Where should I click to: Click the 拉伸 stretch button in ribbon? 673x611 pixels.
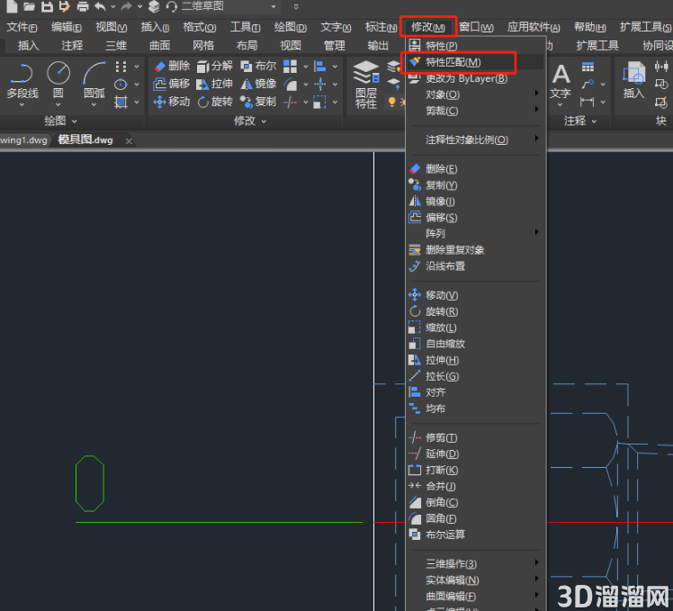tap(215, 84)
